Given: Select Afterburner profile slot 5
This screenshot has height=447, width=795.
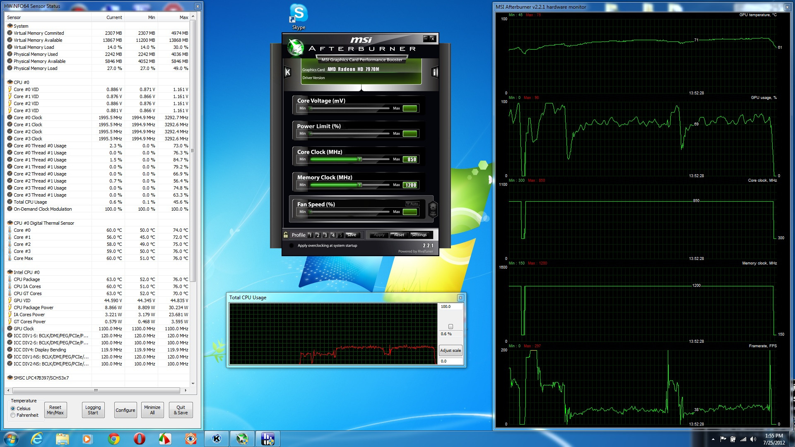Looking at the screenshot, I should [x=340, y=235].
